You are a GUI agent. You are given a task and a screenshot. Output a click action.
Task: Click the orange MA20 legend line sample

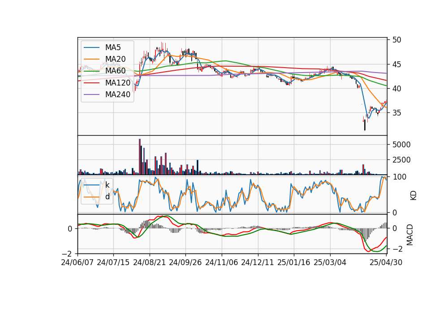pyautogui.click(x=91, y=59)
